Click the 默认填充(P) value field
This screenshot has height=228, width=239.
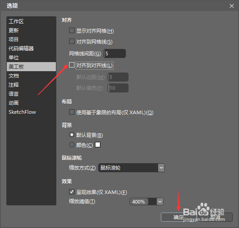(118, 88)
